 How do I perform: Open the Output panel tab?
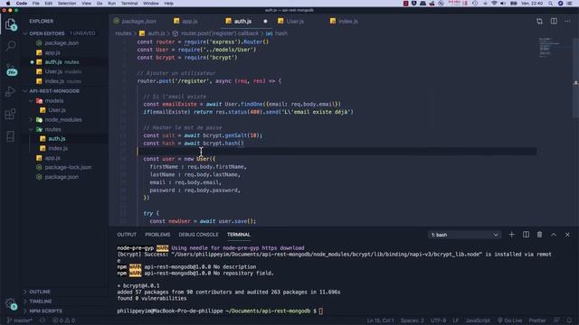(127, 235)
